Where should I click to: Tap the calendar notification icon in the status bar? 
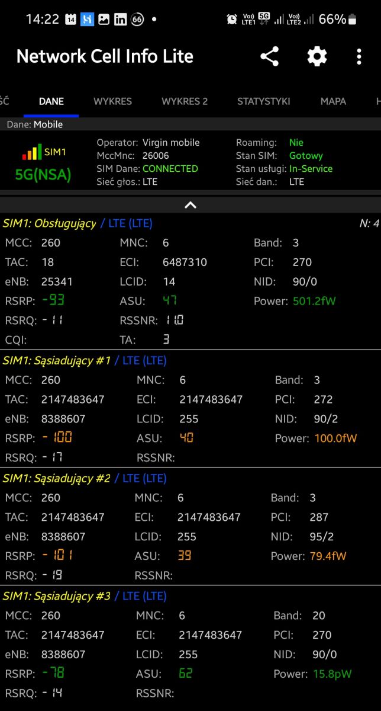70,20
